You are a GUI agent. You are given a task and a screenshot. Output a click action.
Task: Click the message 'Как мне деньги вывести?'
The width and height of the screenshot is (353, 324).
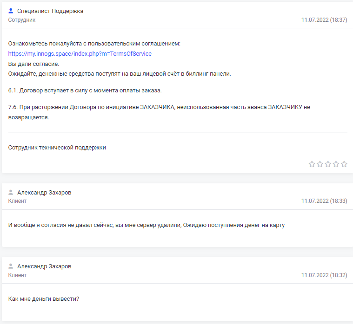[44, 298]
